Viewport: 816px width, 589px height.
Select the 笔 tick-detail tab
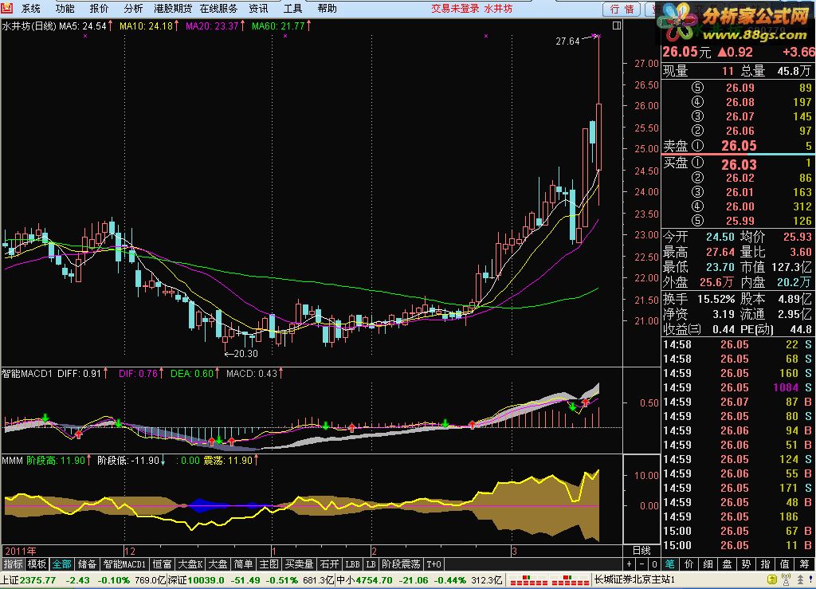tap(669, 564)
